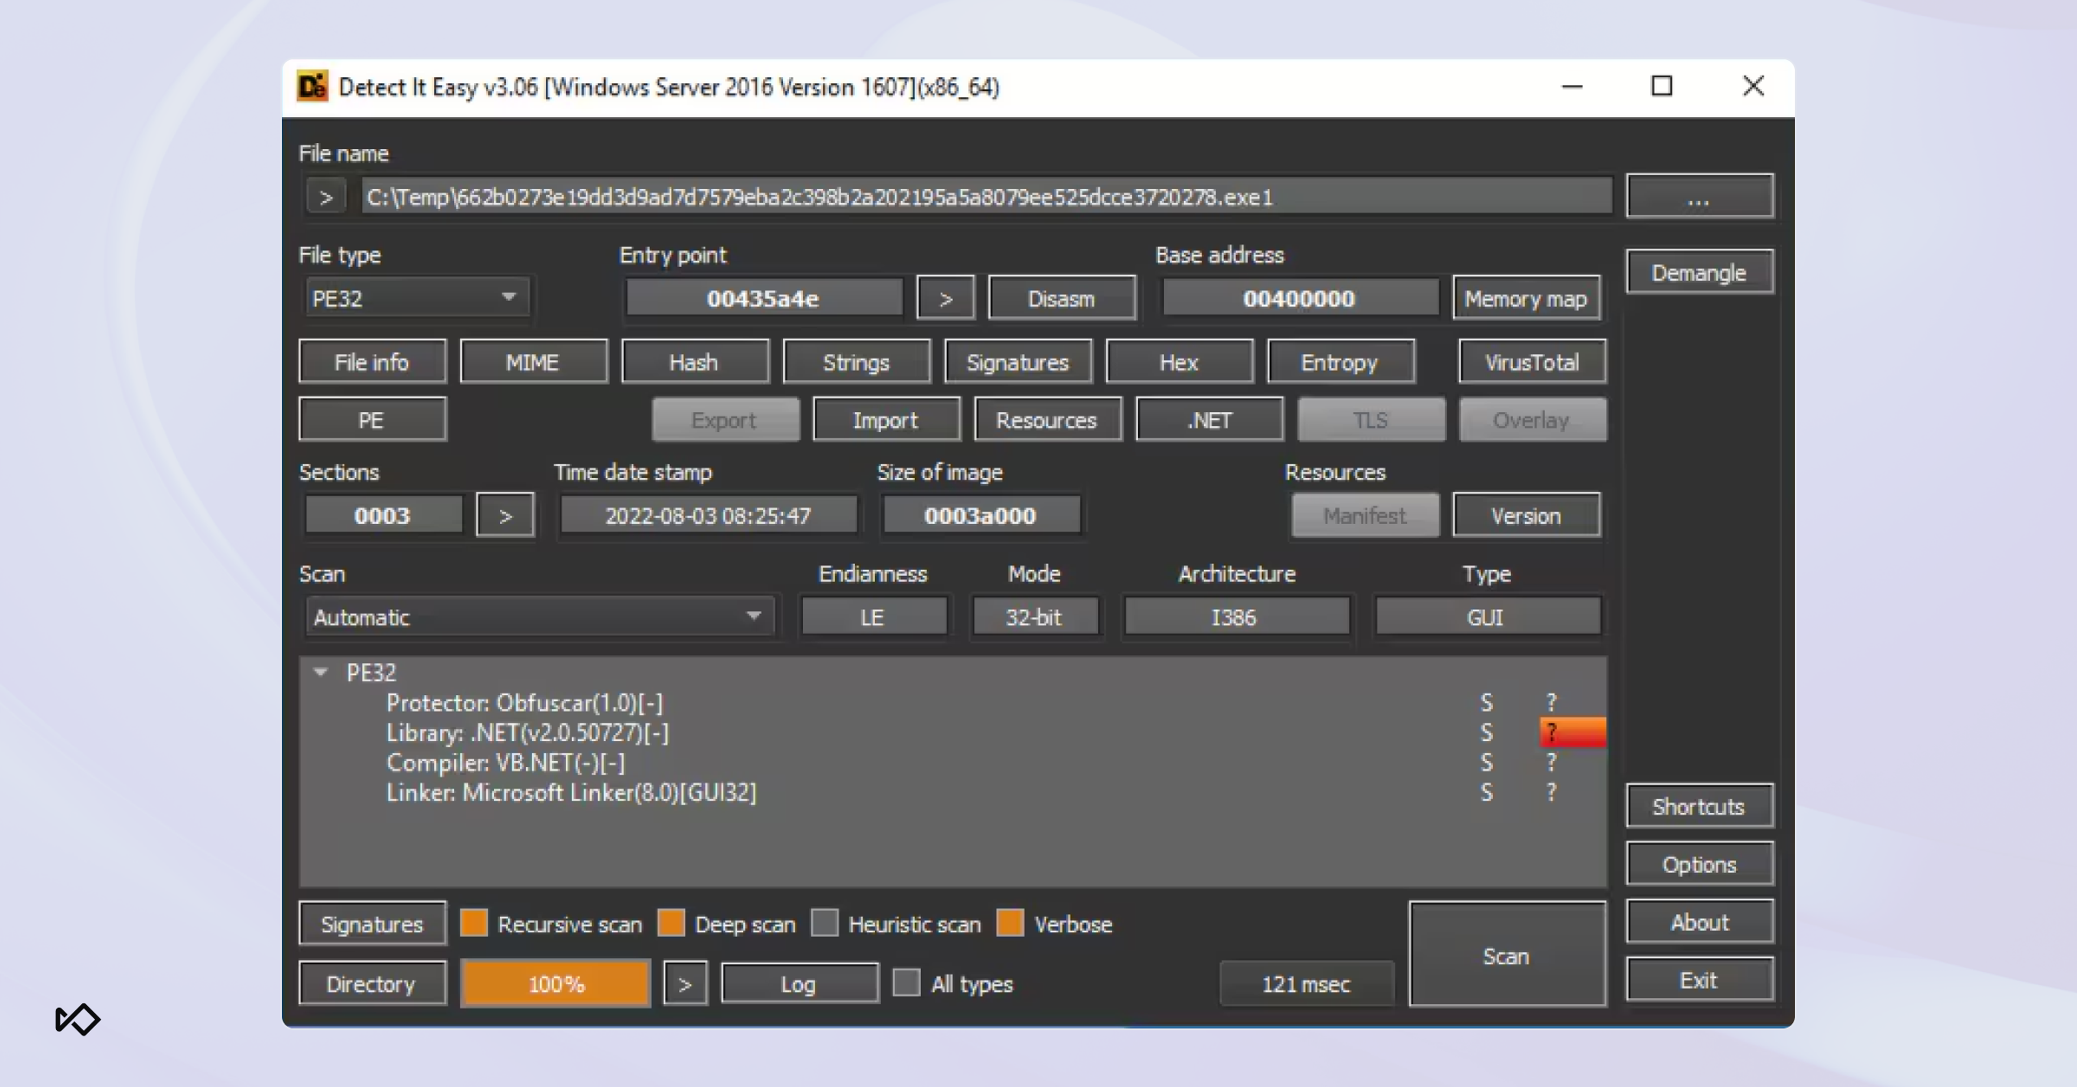
Task: Enable the Heuristic scan checkbox
Action: click(825, 923)
